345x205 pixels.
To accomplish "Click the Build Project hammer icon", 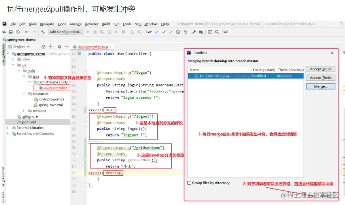I will coord(43,32).
